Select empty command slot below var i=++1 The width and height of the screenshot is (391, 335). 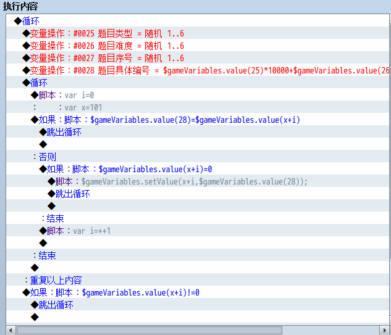197,243
